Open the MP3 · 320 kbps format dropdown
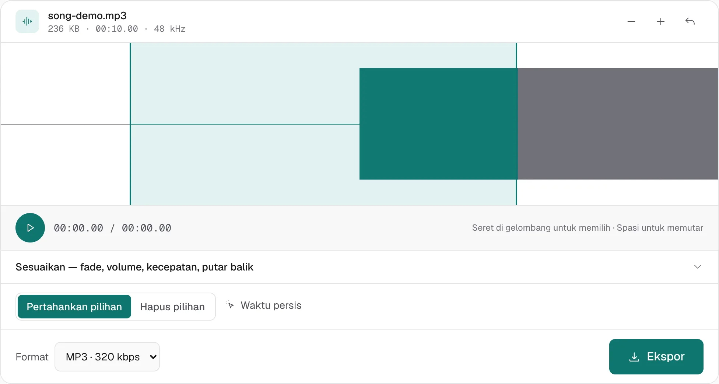719x384 pixels. [x=107, y=357]
